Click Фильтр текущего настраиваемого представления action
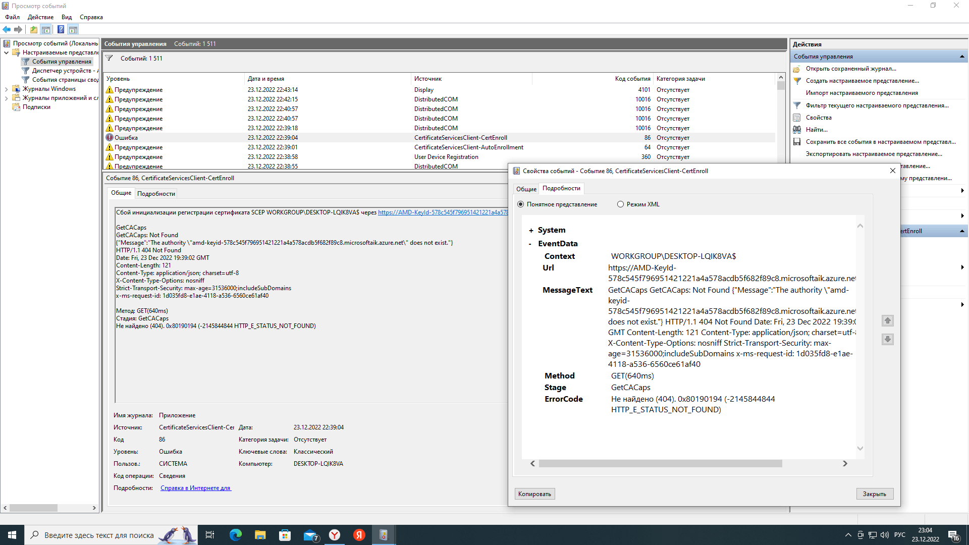969x545 pixels. click(877, 105)
